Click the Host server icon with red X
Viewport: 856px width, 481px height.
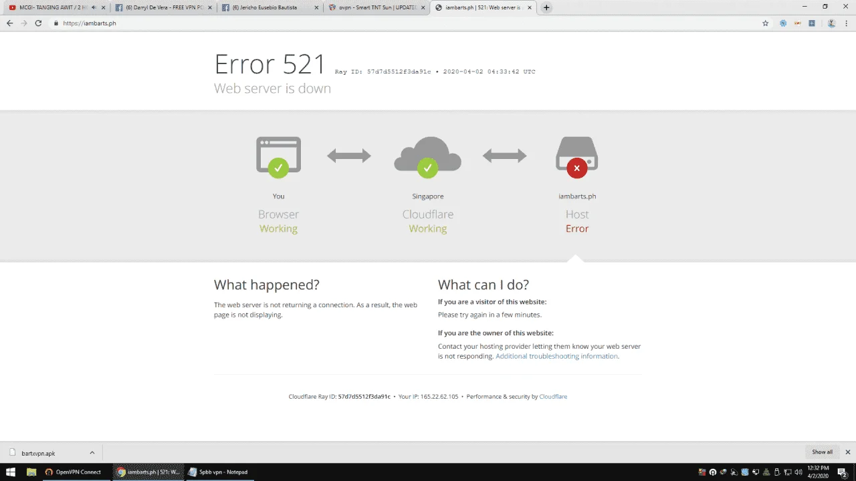coord(576,157)
